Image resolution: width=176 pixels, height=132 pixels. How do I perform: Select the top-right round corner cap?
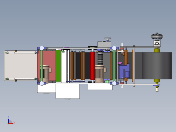114,48
